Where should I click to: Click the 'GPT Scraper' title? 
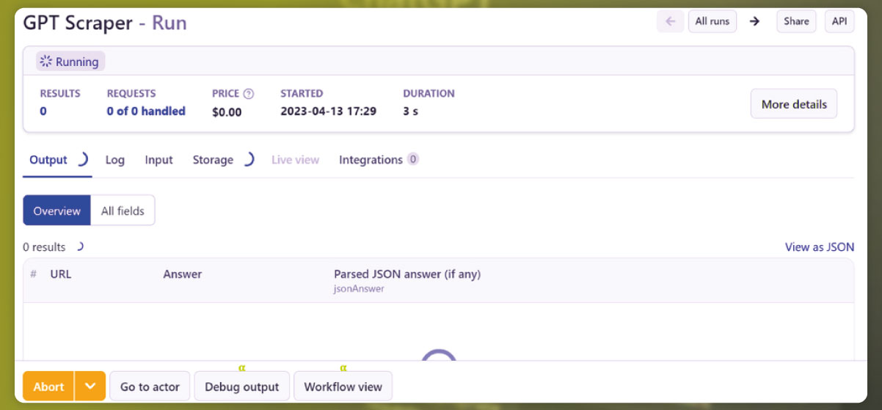pyautogui.click(x=78, y=23)
